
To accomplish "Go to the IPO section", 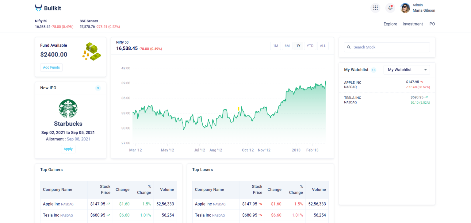I will [x=431, y=24].
